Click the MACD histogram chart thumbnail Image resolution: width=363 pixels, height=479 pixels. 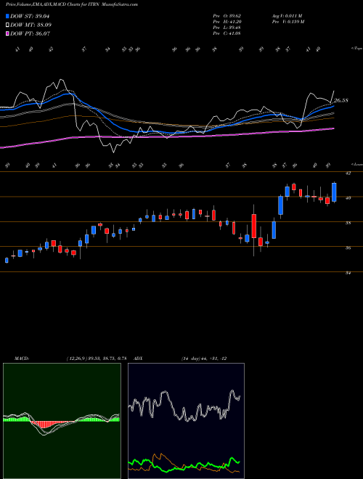(x=62, y=421)
